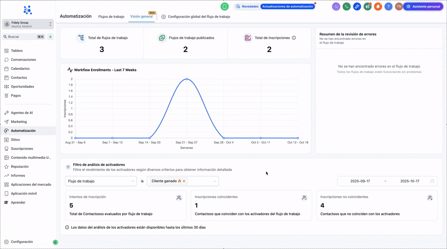The width and height of the screenshot is (447, 249).
Task: Click the green phone dialer icon
Action: pyautogui.click(x=346, y=7)
